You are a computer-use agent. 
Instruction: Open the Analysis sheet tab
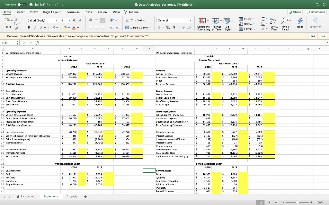(72, 196)
